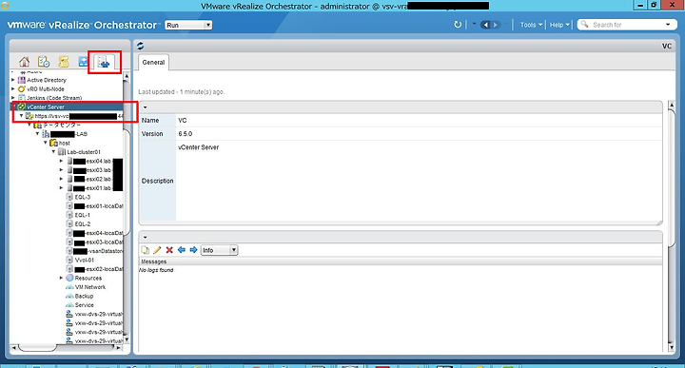Viewport: 685px width, 368px height.
Task: Select the EQL-2 datastore
Action: point(82,224)
